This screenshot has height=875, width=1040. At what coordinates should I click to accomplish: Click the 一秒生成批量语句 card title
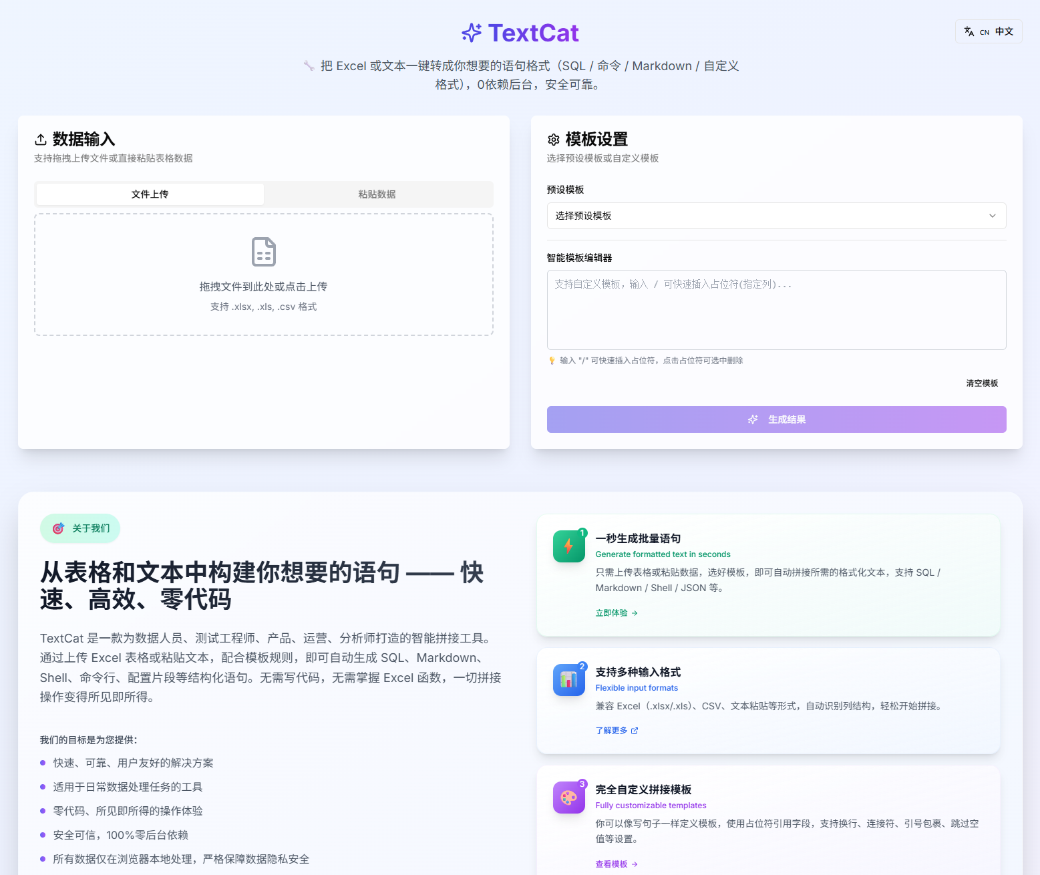tap(639, 538)
